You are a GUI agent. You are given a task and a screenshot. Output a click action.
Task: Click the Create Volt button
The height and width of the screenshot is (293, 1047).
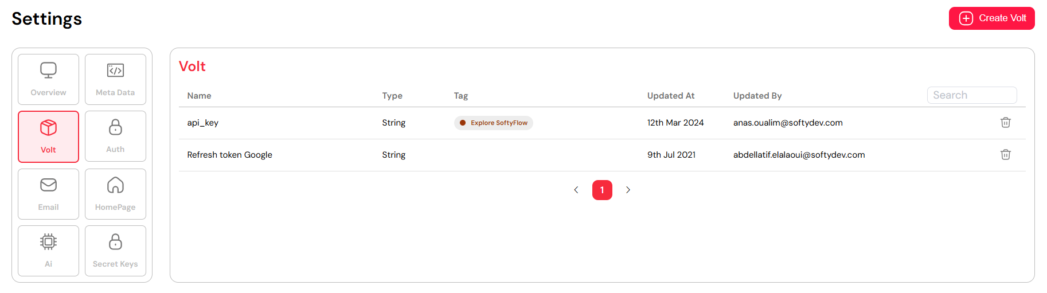coord(991,18)
